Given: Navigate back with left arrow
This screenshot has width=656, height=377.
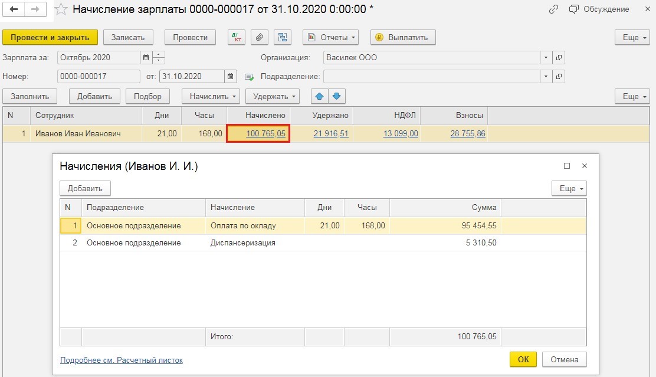Looking at the screenshot, I should (x=15, y=10).
